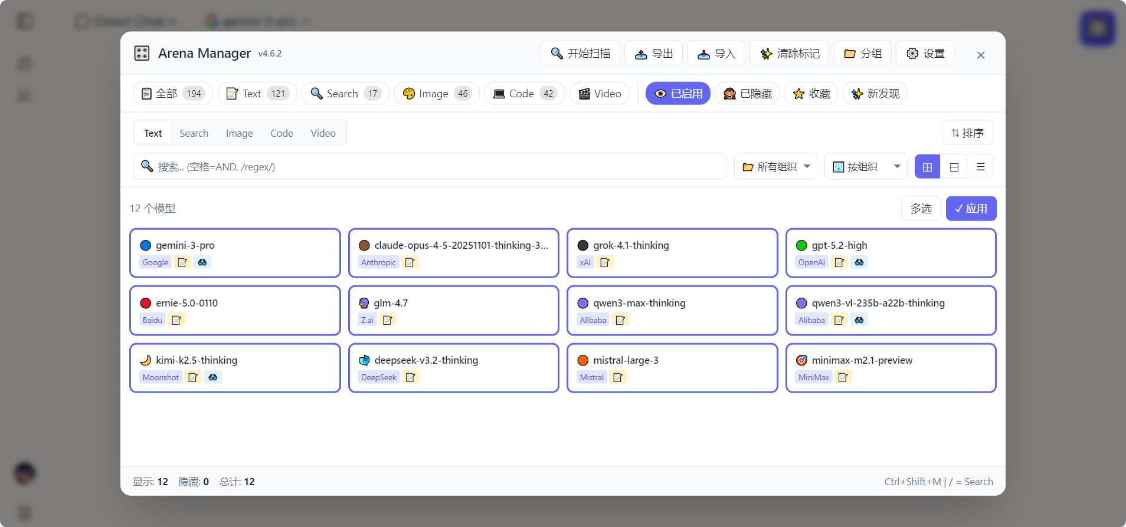Toggle the 已启用 enabled filter
This screenshot has height=527, width=1126.
click(678, 93)
